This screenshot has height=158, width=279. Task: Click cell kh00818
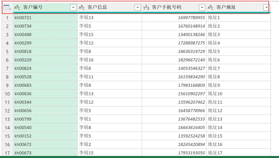click(x=45, y=51)
